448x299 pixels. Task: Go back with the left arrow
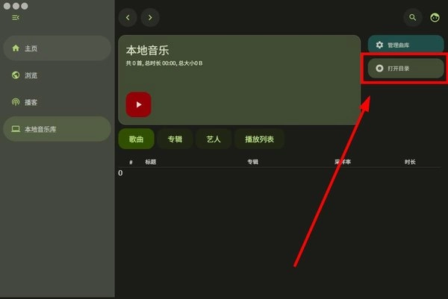coord(128,17)
